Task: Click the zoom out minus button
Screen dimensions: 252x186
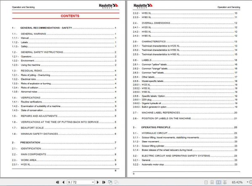Action: [250, 182]
